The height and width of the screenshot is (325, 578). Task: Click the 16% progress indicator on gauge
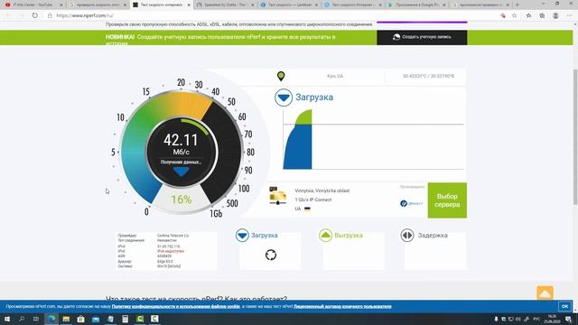(x=182, y=200)
